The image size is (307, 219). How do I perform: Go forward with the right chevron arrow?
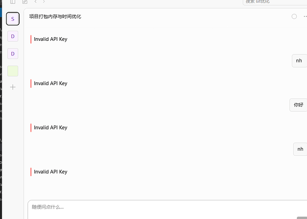tap(44, 2)
